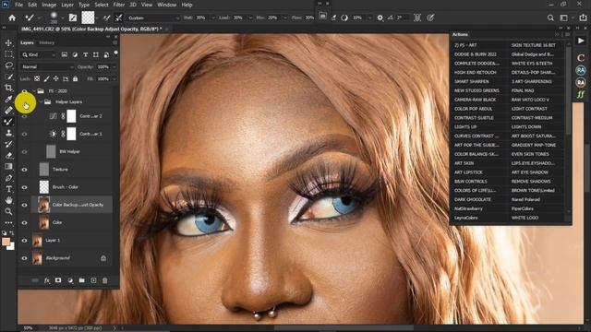Select the Move tool
The height and width of the screenshot is (332, 591).
click(8, 43)
